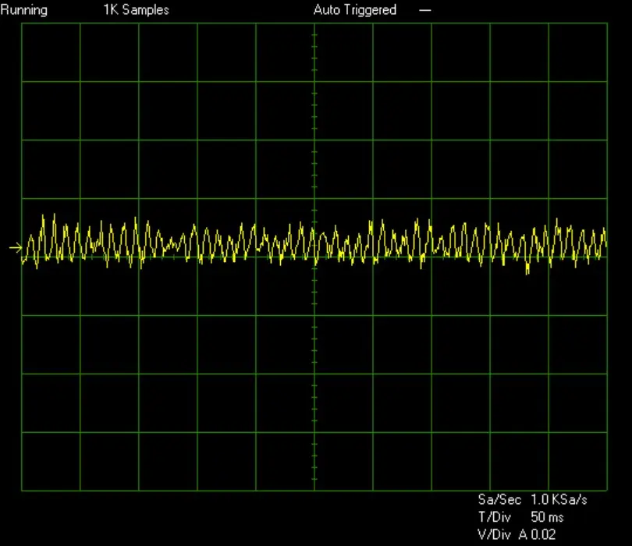Screen dimensions: 632x546
Task: Click the top-right grid cell
Action: coord(577,52)
